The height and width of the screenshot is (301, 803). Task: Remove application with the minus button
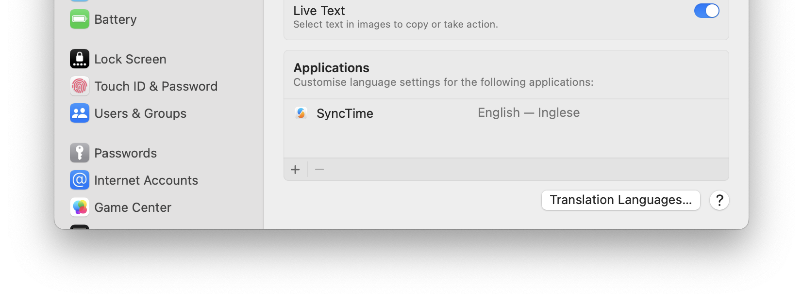319,170
